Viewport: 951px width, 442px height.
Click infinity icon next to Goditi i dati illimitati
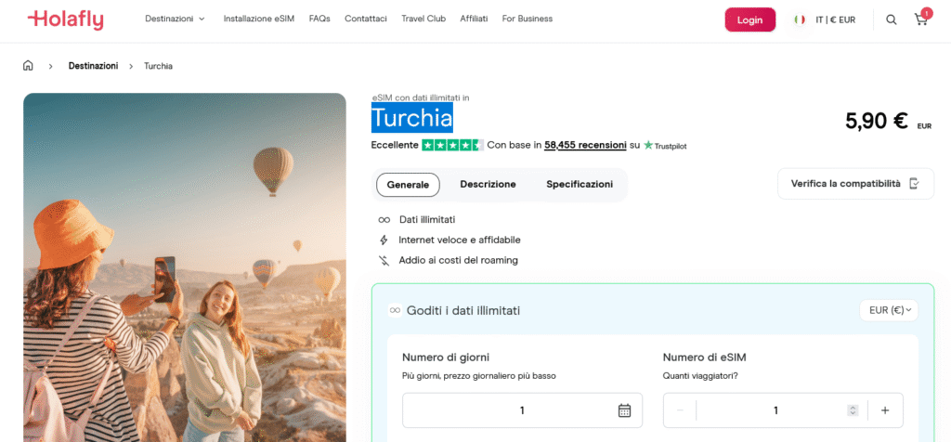[395, 310]
